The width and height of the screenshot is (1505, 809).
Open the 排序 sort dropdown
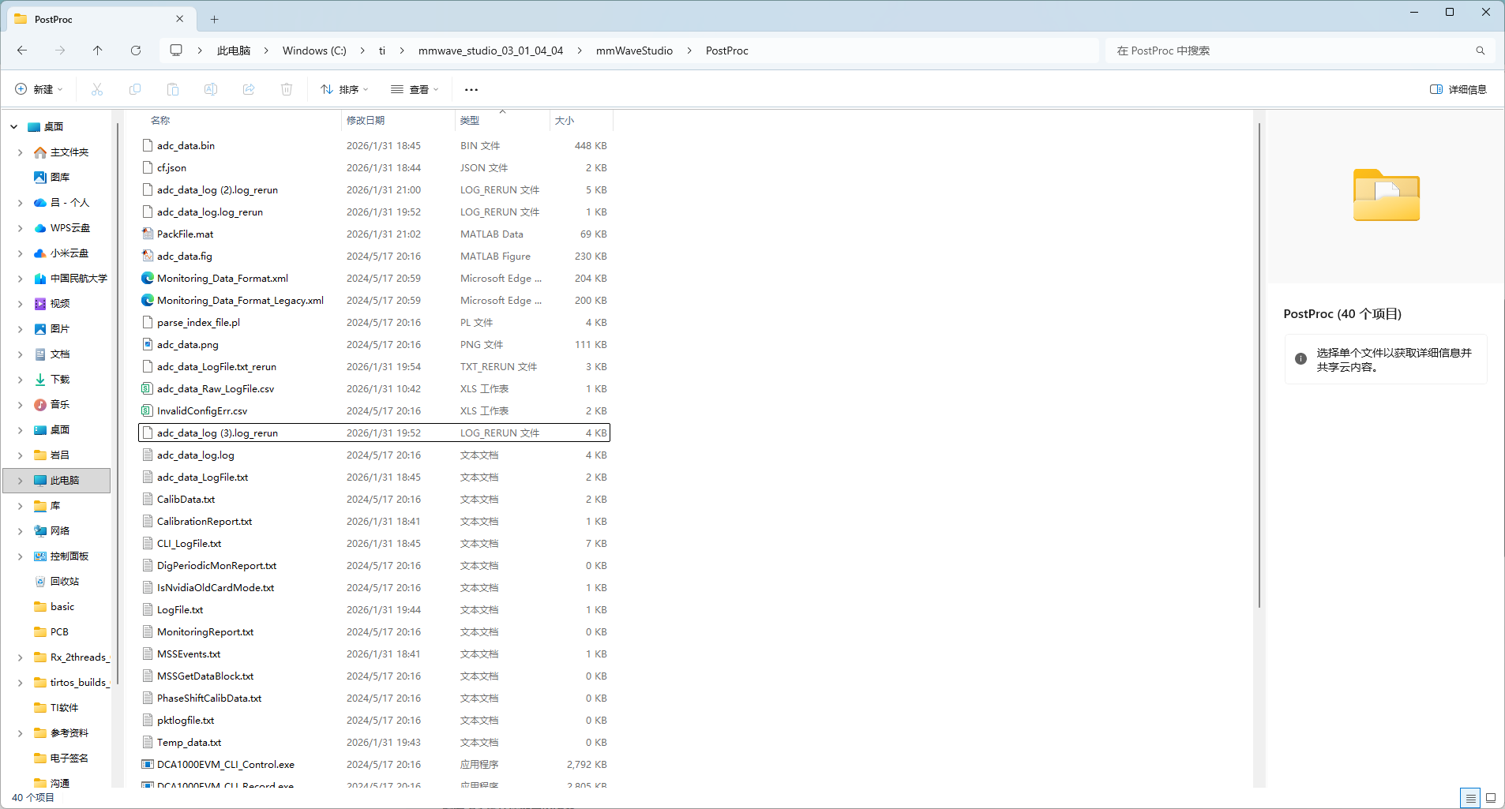[345, 89]
